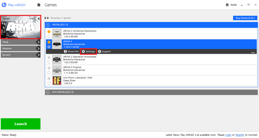Image resolution: width=259 pixels, height=138 pixels.
Task: Click the green Launch button
Action: 21,124
